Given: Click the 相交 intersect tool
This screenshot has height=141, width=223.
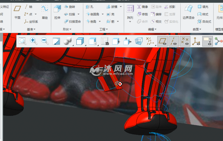Looking at the screenshot, I should pyautogui.click(x=156, y=22).
